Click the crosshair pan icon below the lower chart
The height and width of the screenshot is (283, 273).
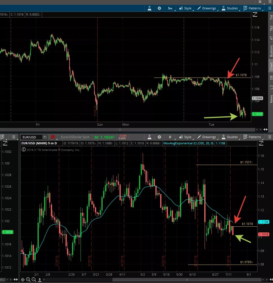pos(23,280)
